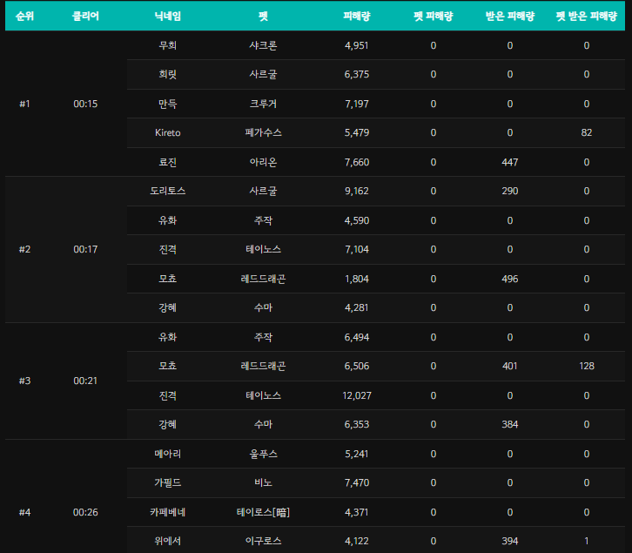Click the 피해량 column header

[x=357, y=17]
